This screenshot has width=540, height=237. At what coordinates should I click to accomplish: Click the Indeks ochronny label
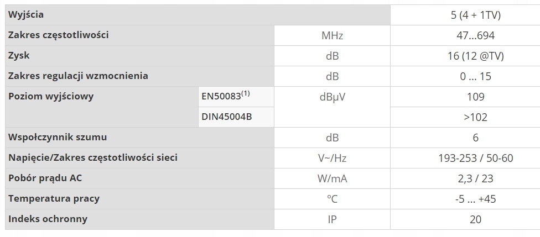point(48,219)
